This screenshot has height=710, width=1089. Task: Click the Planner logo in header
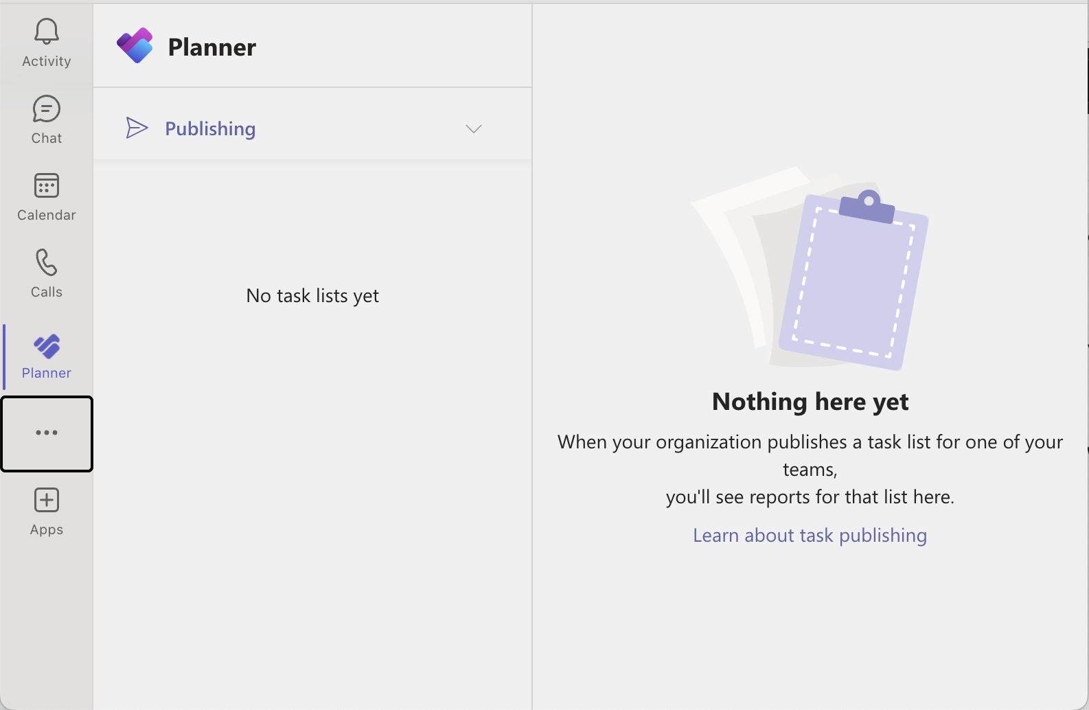tap(135, 46)
